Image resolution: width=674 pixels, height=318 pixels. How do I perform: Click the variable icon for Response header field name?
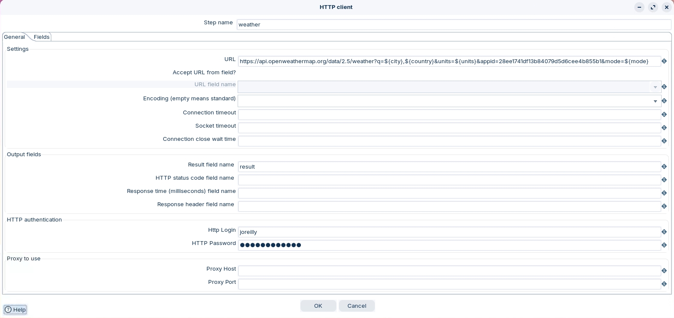click(664, 206)
